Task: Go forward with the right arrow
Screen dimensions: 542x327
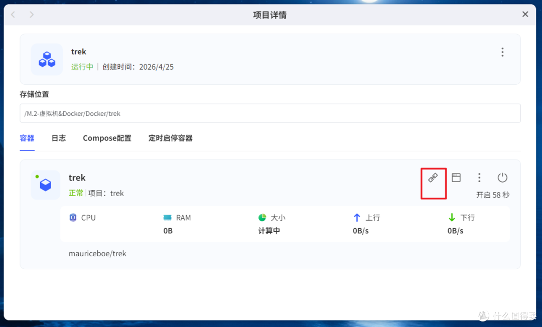Action: coord(32,15)
